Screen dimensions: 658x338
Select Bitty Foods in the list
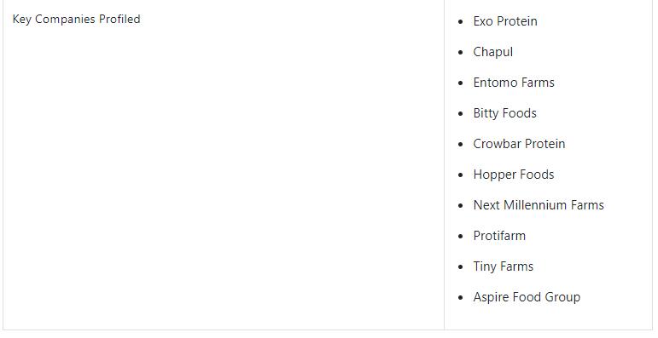coord(505,113)
